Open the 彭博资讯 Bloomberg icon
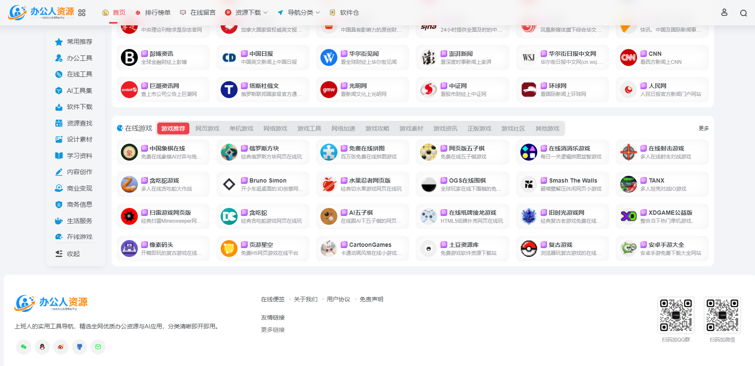This screenshot has height=366, width=755. 129,57
